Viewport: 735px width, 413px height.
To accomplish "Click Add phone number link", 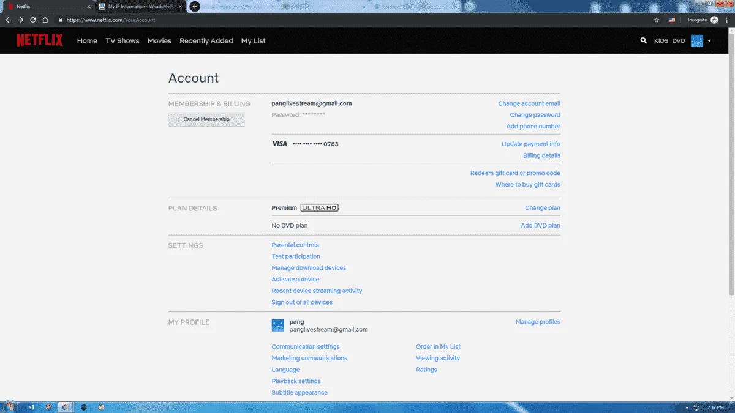I will (x=533, y=126).
